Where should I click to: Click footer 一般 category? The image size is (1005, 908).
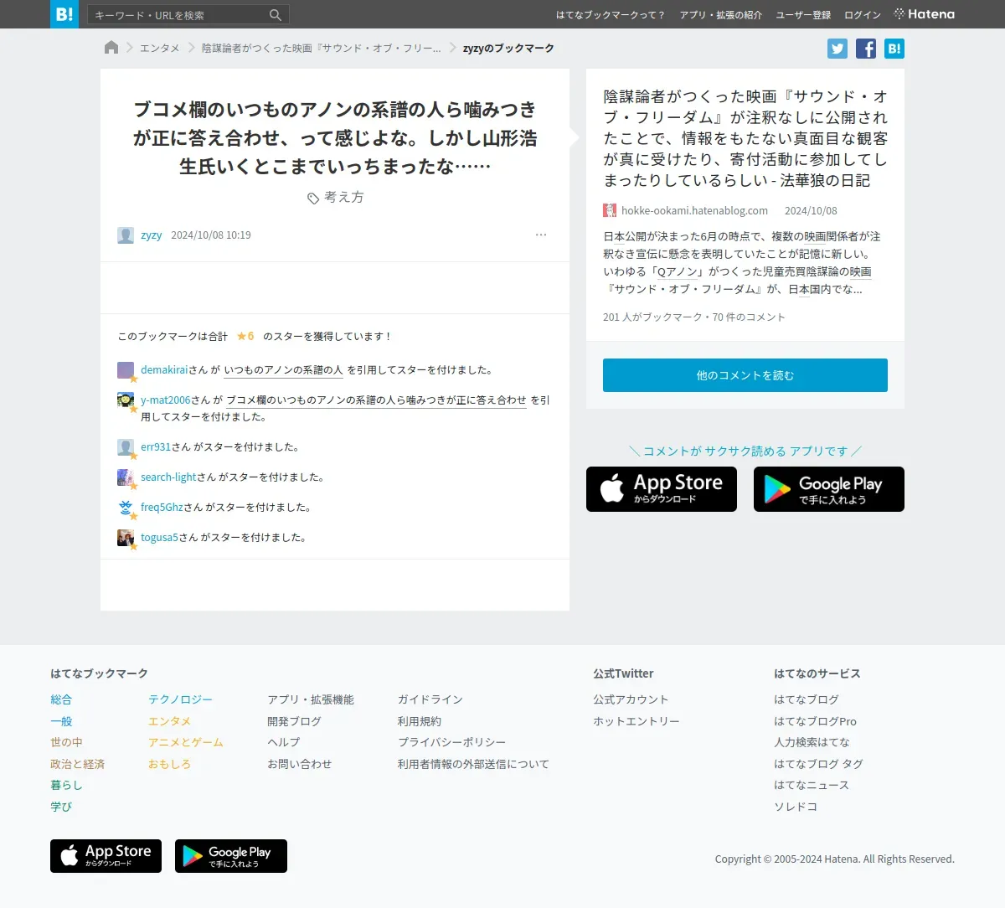(x=61, y=721)
